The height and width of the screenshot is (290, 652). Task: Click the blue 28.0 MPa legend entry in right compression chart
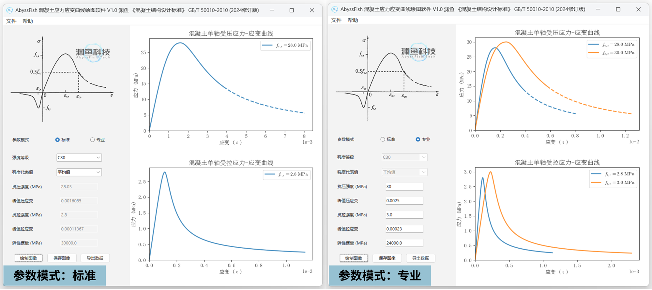click(x=612, y=44)
